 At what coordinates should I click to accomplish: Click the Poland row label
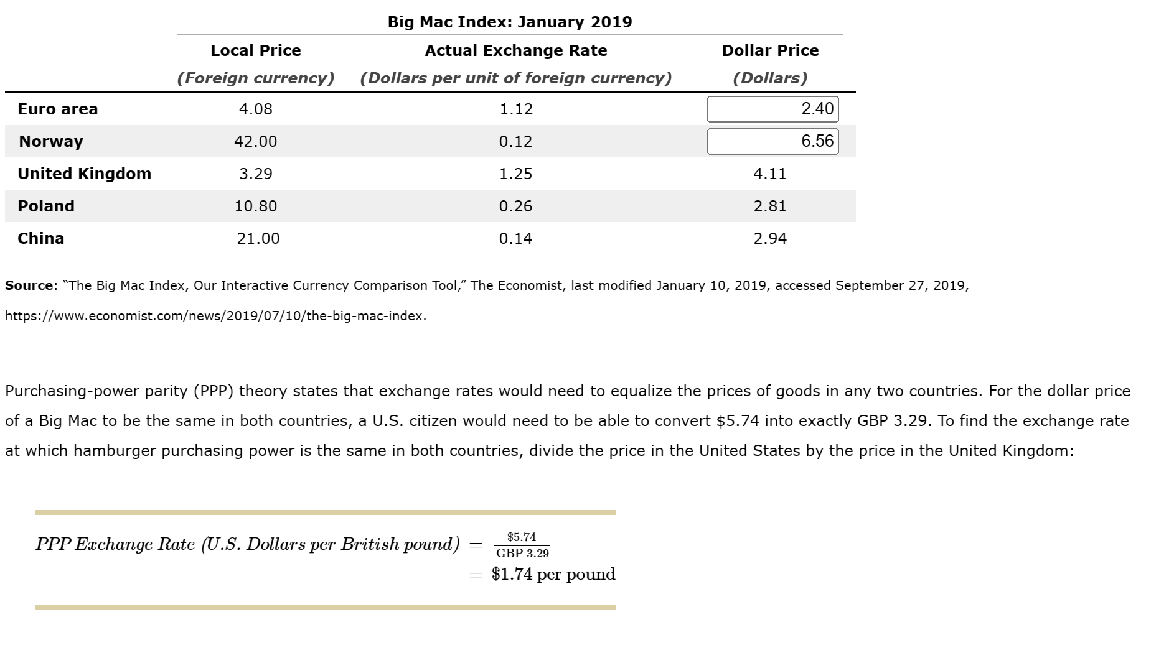(x=46, y=206)
